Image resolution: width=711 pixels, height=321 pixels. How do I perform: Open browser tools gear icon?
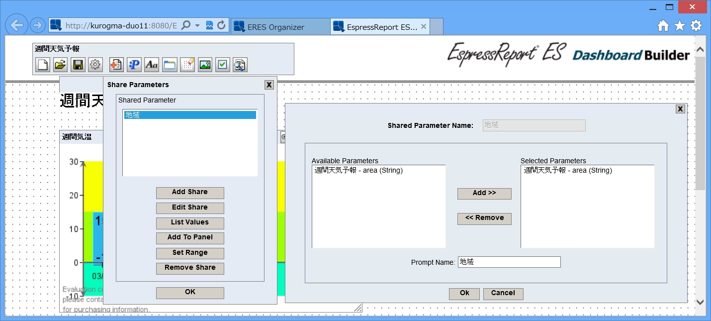[697, 26]
